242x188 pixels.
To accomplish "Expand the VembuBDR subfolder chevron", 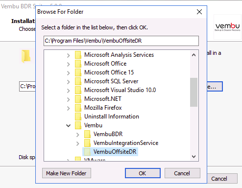I will [78, 135].
